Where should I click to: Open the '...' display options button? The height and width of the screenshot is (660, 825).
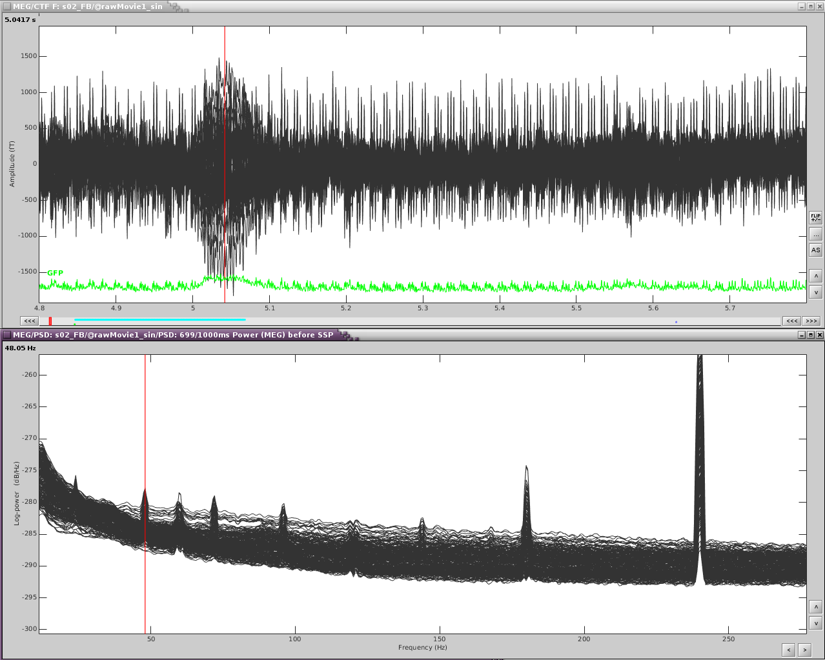click(x=815, y=234)
